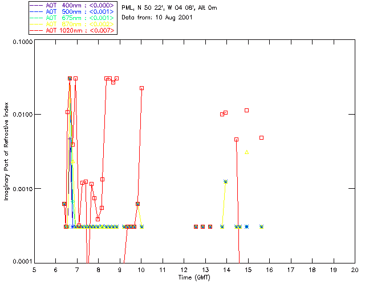
Task: Click the x-axis tick label 7
Action: 77,270
